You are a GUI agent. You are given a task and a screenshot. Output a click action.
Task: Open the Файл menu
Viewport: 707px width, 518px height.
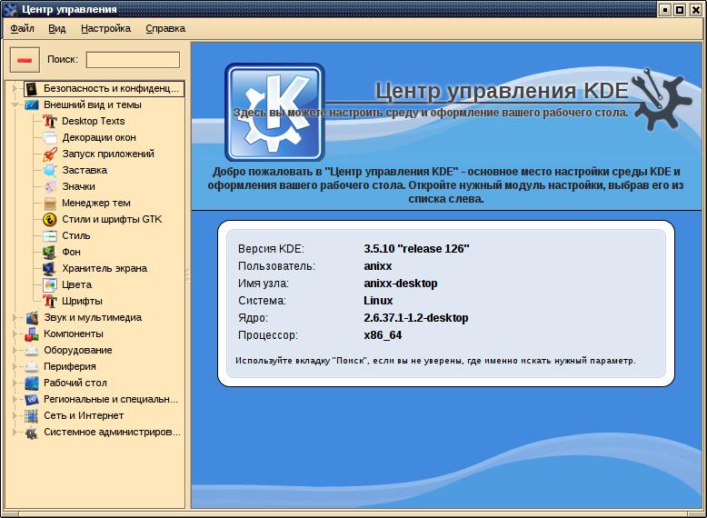[x=22, y=28]
